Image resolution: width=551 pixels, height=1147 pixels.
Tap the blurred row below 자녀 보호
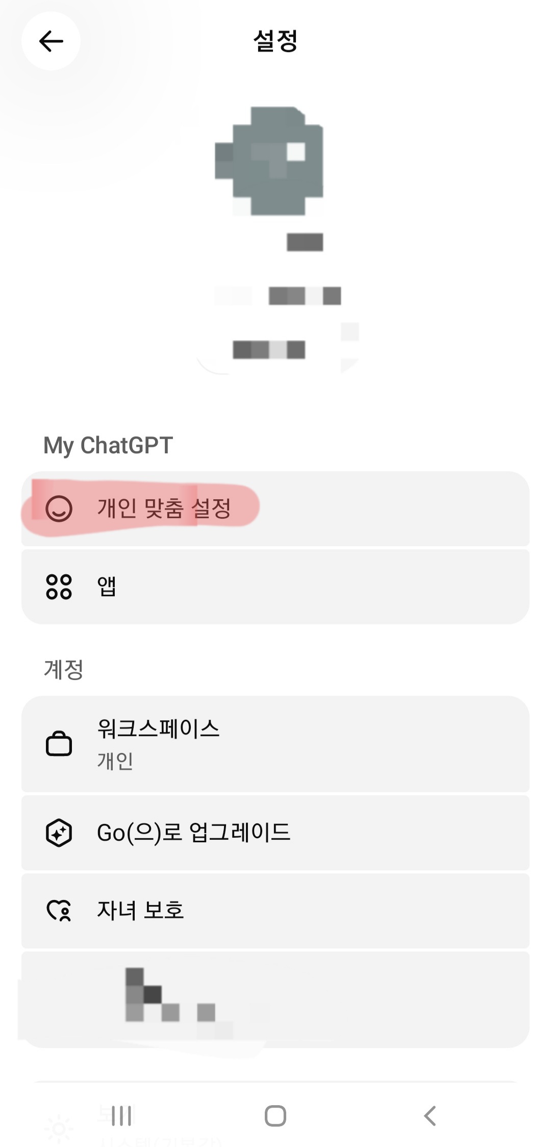[275, 999]
